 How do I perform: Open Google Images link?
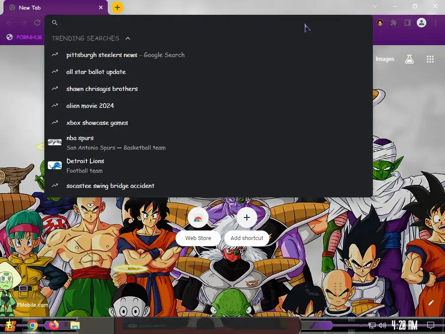[x=385, y=59]
